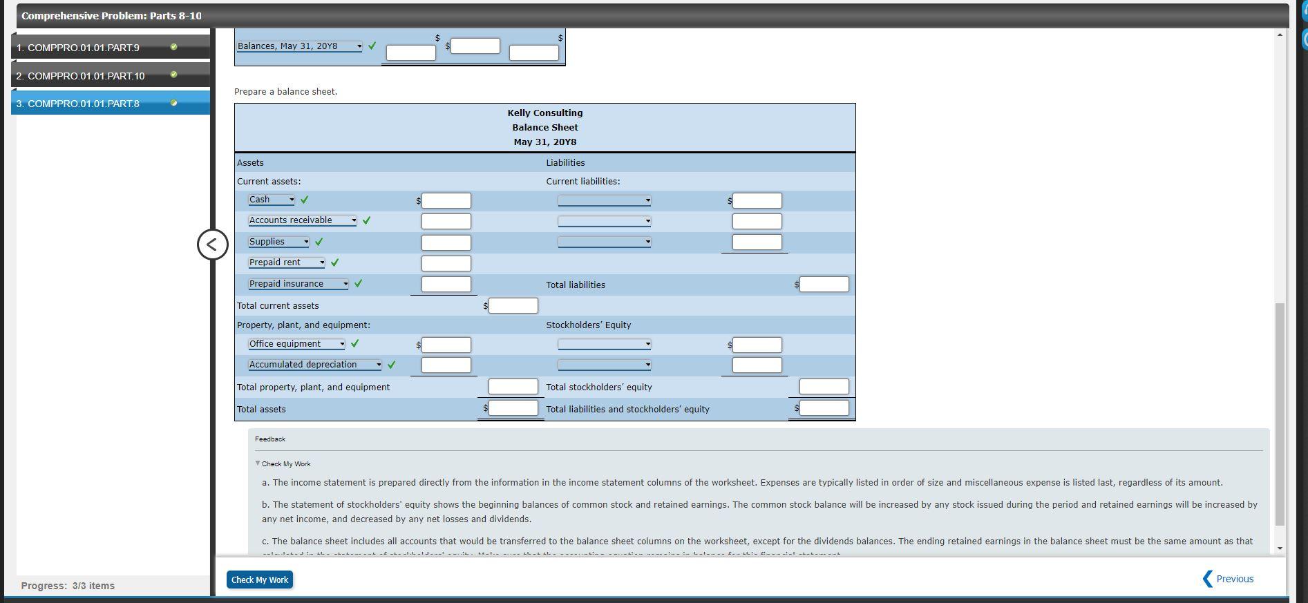This screenshot has height=603, width=1308.
Task: Select COMPPRO.01.01.PART.9 in the sidebar
Action: [111, 47]
